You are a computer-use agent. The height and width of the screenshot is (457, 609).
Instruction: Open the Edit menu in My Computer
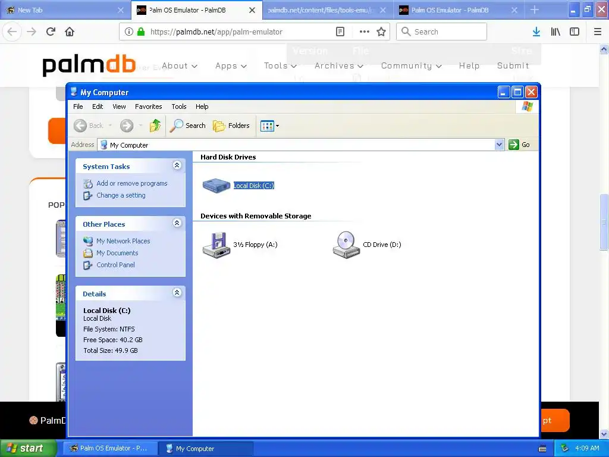[98, 107]
